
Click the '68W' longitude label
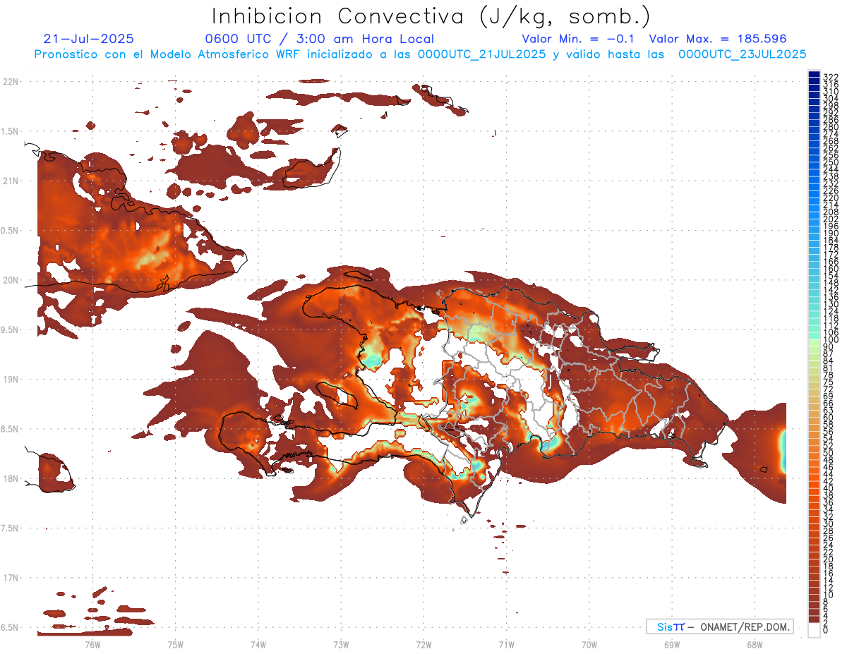pos(755,643)
